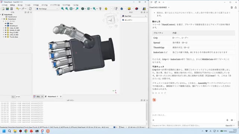Open the standard views cube icon
239x134 pixels.
(x=71, y=9)
